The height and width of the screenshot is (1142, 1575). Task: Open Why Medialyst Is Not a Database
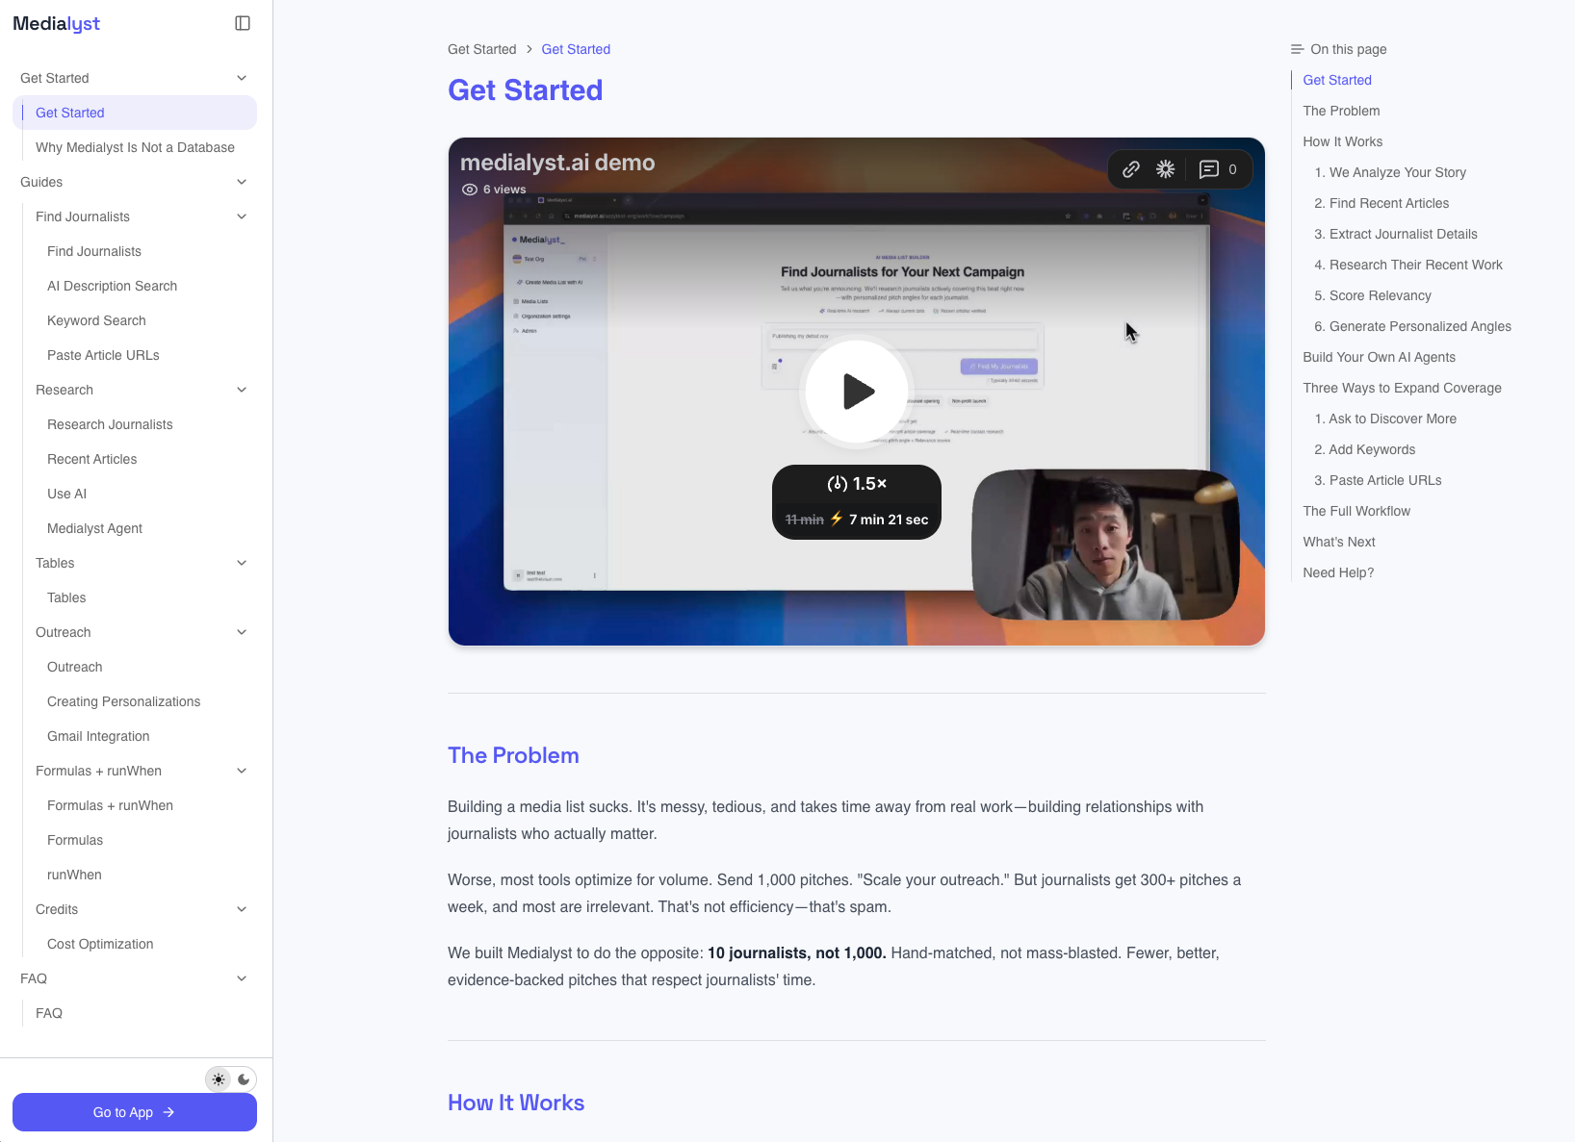(135, 147)
